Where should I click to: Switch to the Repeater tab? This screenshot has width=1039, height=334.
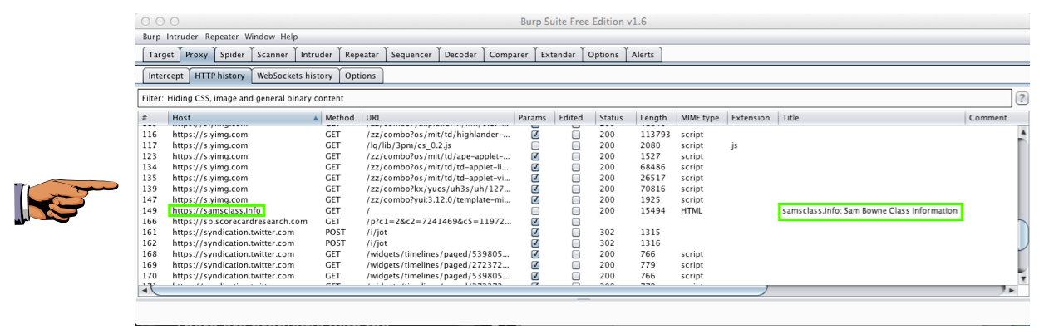click(x=362, y=55)
